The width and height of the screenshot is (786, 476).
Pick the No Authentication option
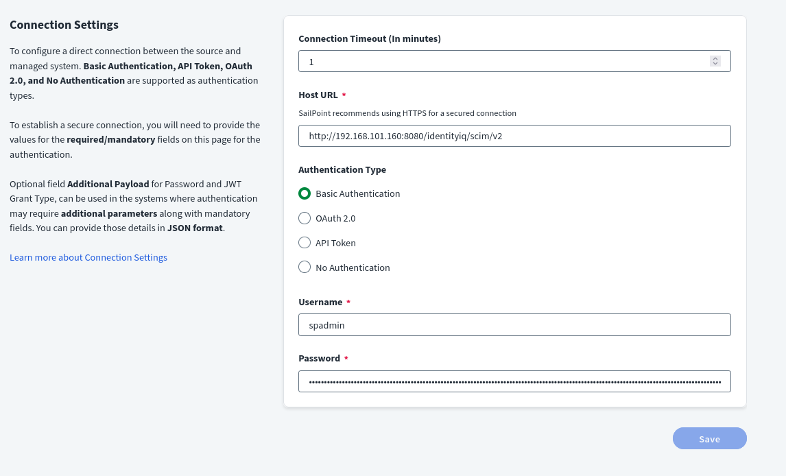(305, 267)
